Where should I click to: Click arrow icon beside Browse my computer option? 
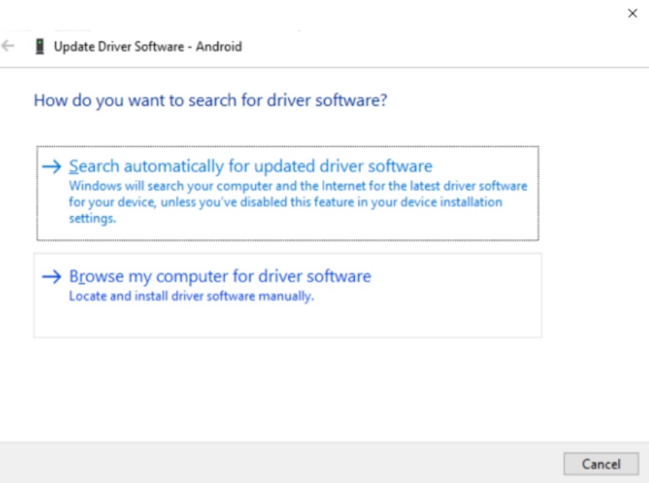pos(52,276)
